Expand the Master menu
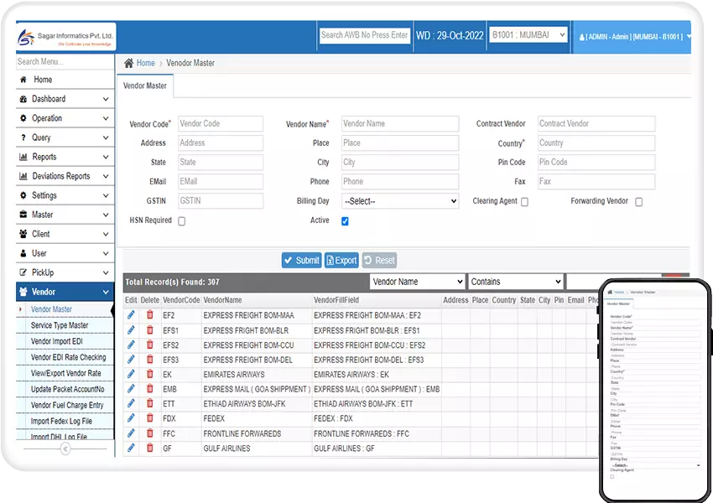 coord(65,215)
